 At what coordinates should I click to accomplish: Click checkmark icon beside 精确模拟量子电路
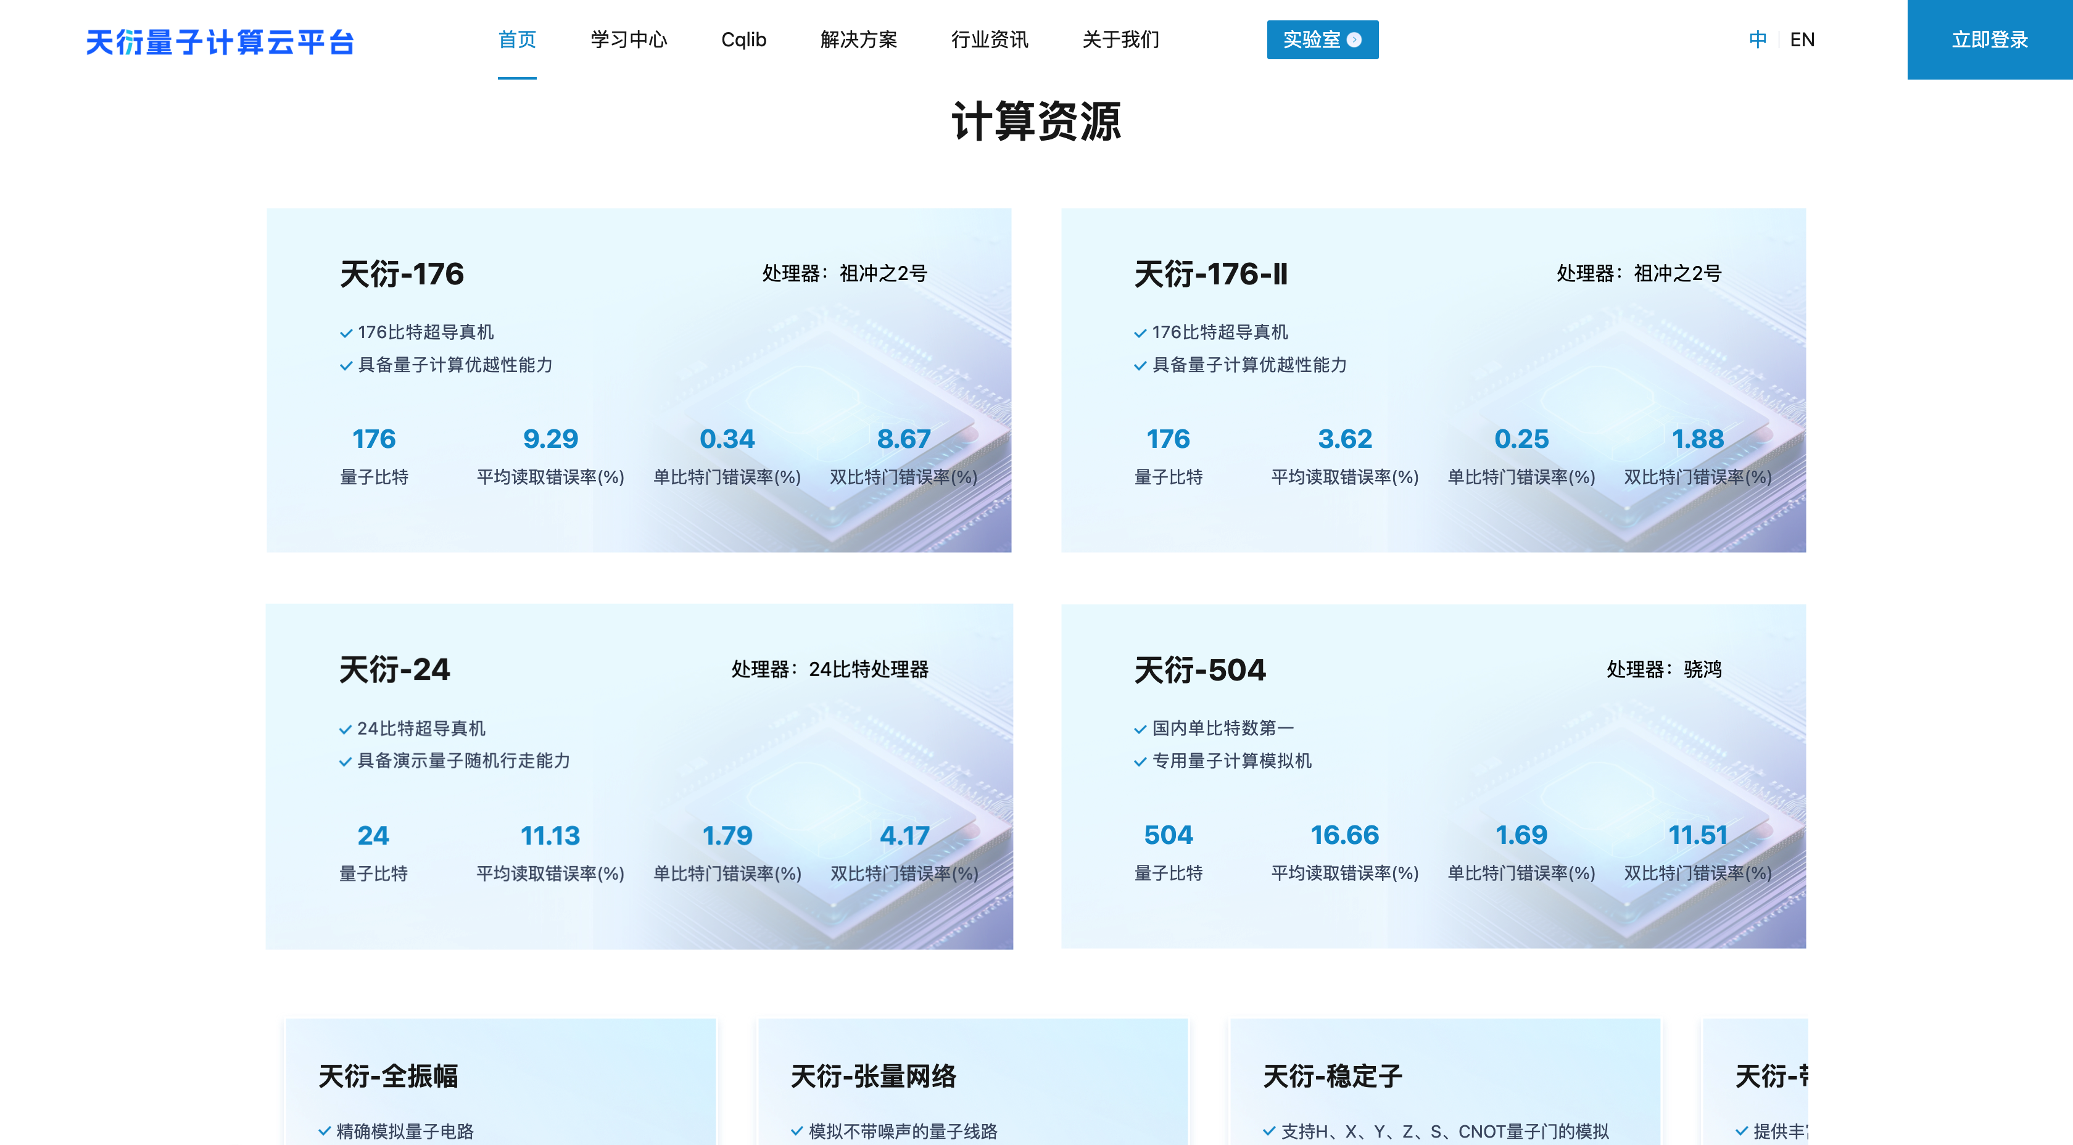325,1131
